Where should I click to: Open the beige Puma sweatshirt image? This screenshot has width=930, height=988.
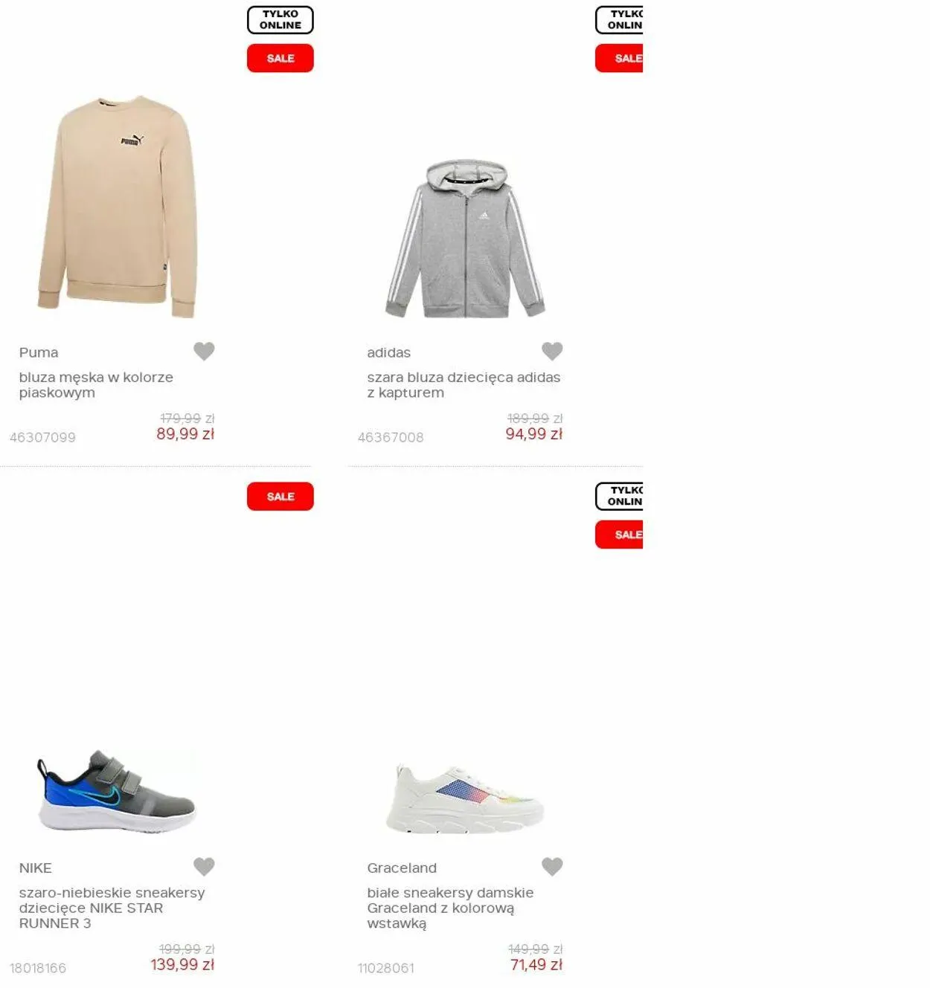point(118,207)
